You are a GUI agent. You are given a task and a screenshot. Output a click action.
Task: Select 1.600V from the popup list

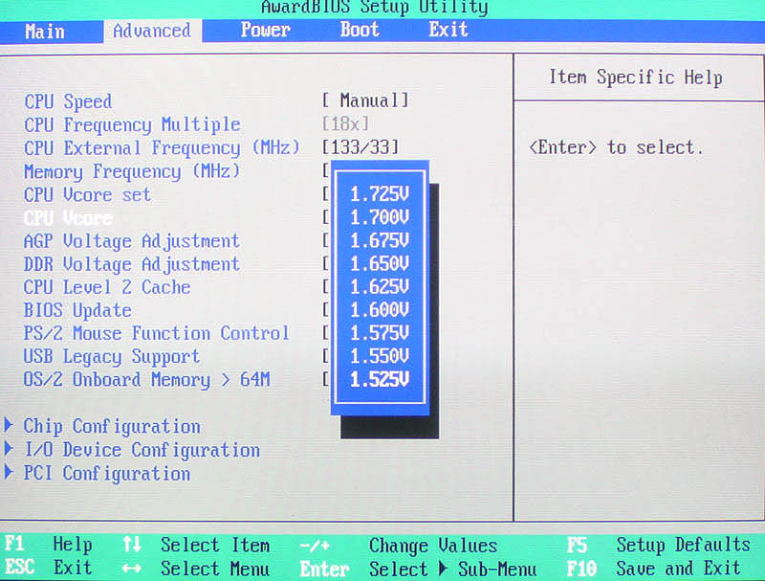(x=380, y=310)
